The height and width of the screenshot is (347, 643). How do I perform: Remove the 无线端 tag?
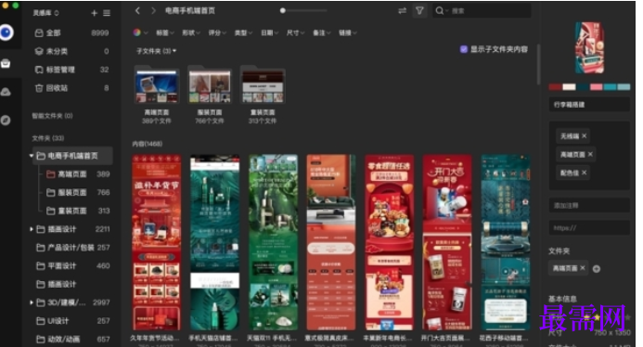[x=584, y=135]
